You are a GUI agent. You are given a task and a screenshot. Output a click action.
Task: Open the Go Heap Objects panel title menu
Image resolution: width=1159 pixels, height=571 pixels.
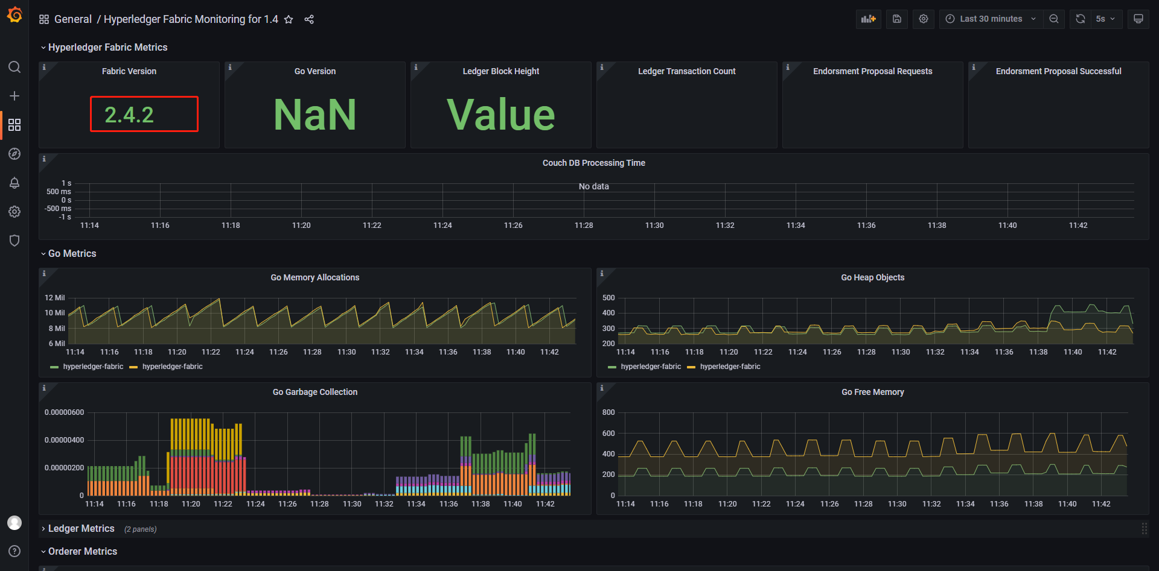pyautogui.click(x=873, y=277)
